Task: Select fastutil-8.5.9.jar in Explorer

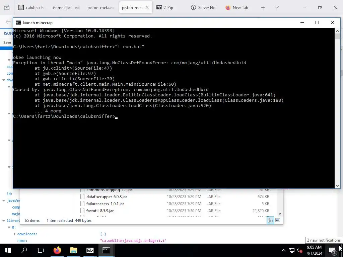Action: point(100,211)
